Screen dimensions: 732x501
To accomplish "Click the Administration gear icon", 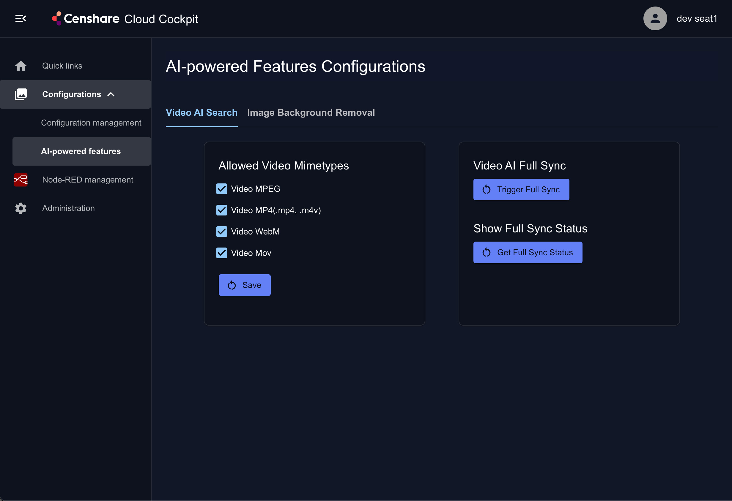I will 21,208.
